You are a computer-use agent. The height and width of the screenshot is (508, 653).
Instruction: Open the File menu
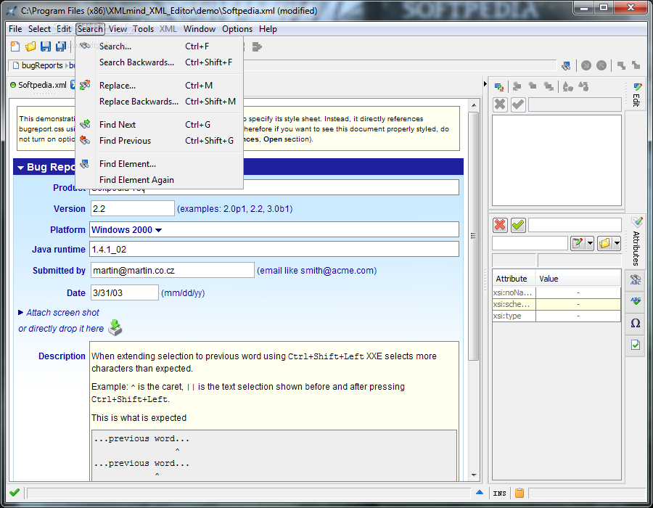[x=15, y=29]
